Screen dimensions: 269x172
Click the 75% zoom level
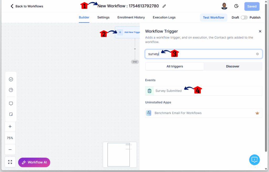tap(10, 138)
